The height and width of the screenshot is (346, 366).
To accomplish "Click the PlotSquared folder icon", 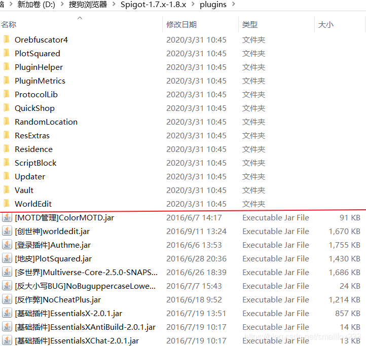I will click(x=7, y=53).
